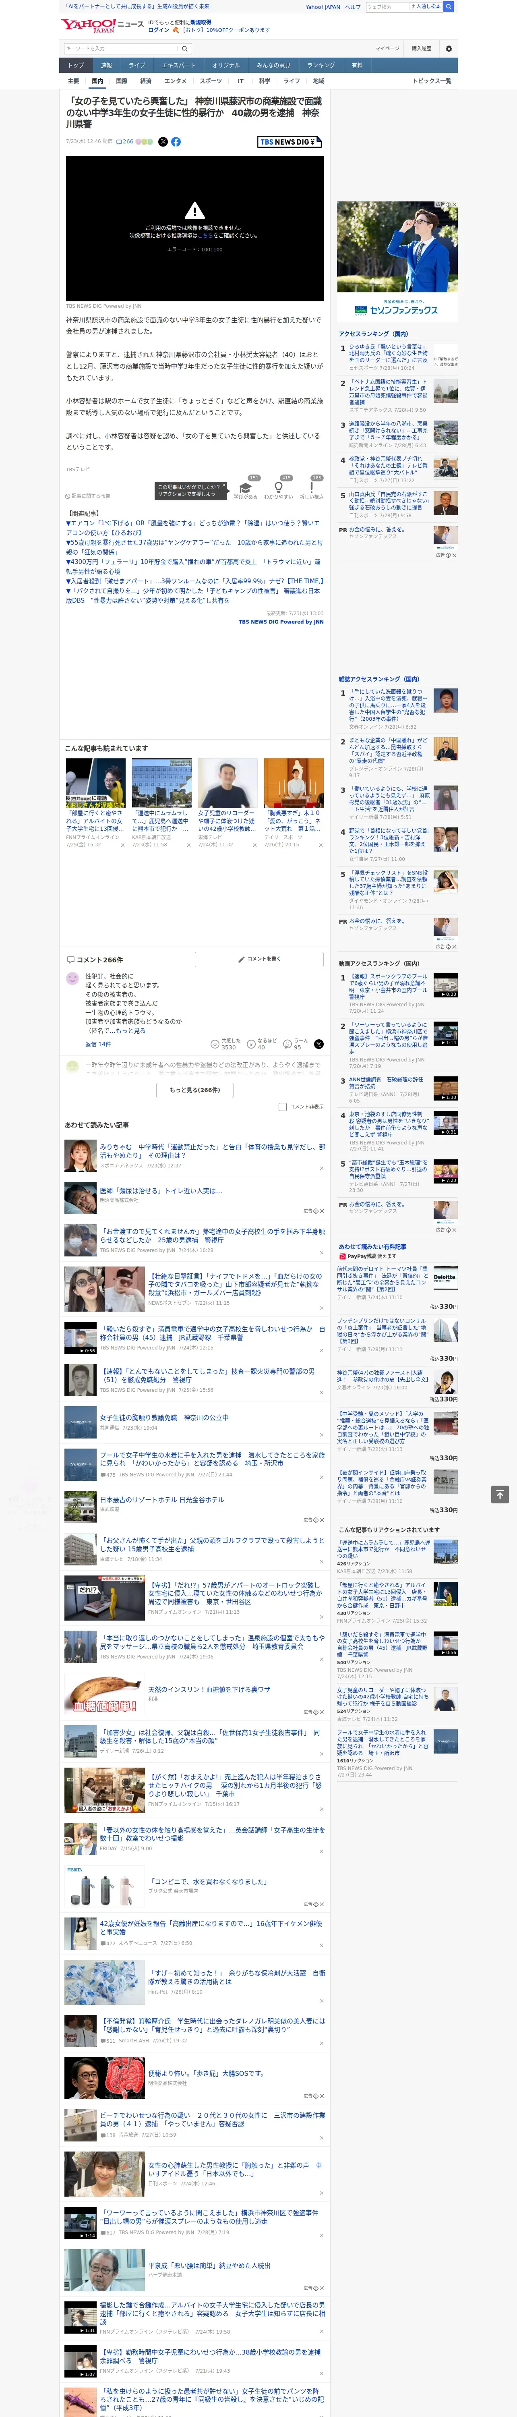Select the ランキング tab
The height and width of the screenshot is (2417, 517).
click(321, 66)
